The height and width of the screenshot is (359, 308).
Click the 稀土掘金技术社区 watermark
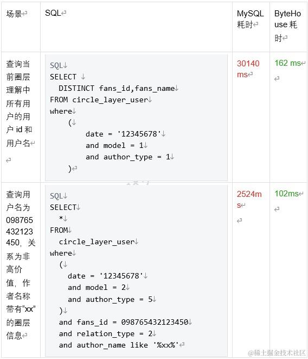click(x=277, y=352)
